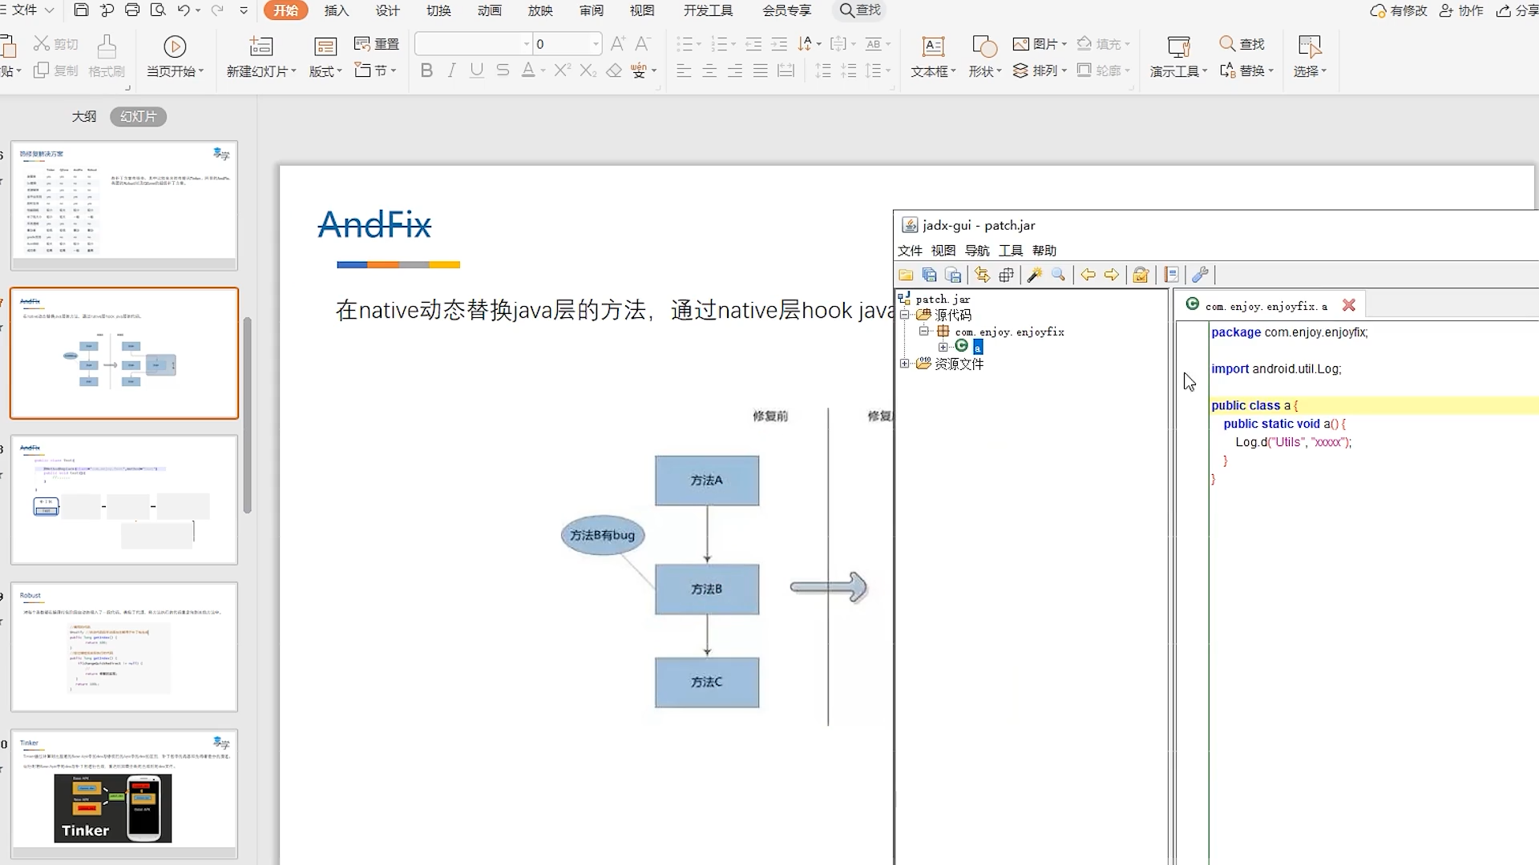The height and width of the screenshot is (865, 1539).
Task: Switch to 大纲 outline view
Action: [x=83, y=116]
